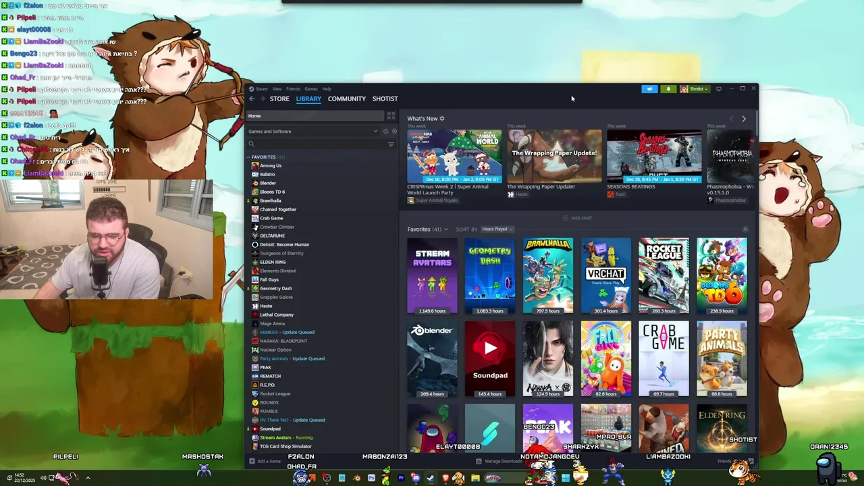Open Bloons TD 6 game tile
The height and width of the screenshot is (486, 864).
click(x=722, y=275)
